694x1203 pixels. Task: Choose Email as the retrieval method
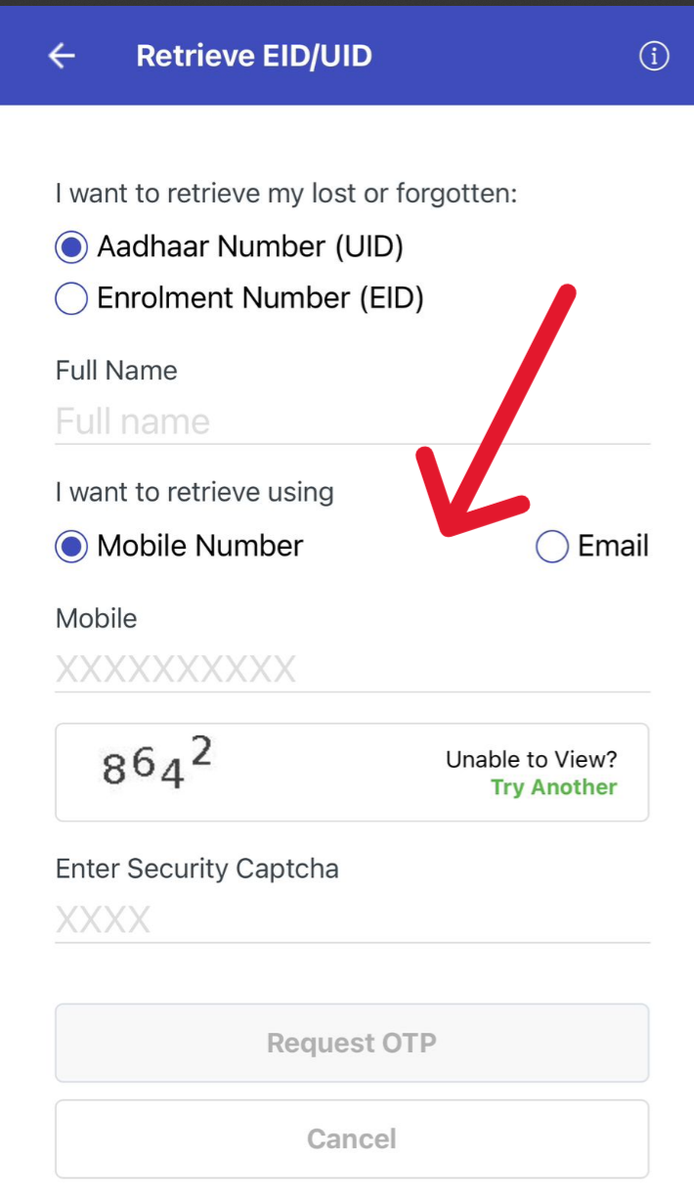pos(551,546)
